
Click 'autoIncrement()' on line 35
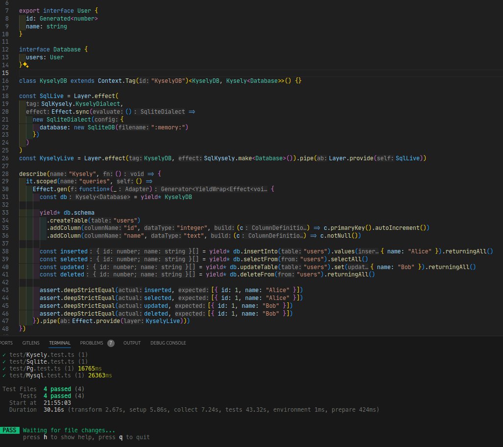tap(401, 228)
